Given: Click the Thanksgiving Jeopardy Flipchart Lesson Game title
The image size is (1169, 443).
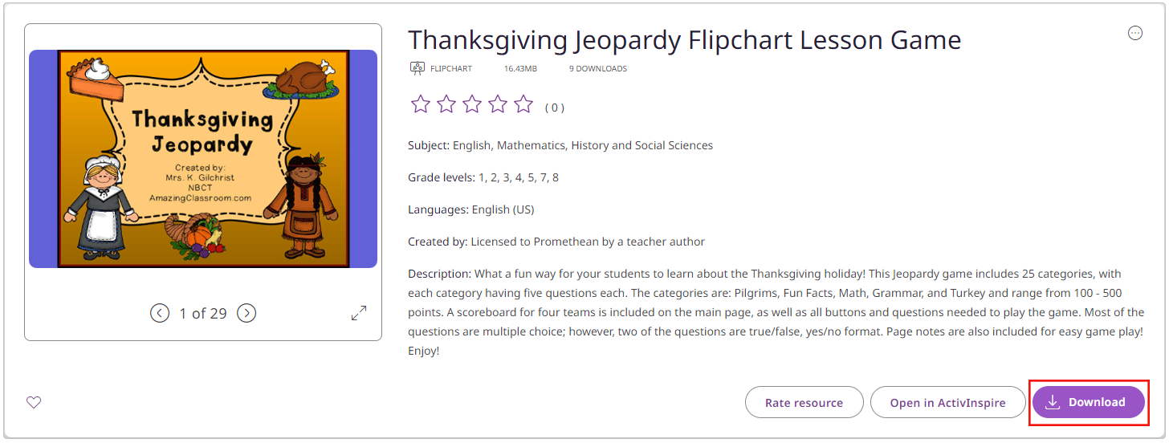Looking at the screenshot, I should click(684, 39).
